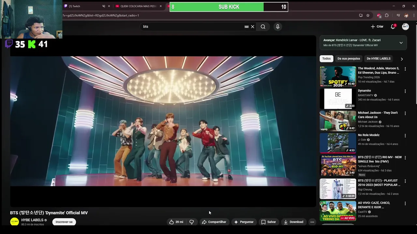Open options for BTS PLAYLIST 2016-2023
Viewport: 417px width, 234px height.
point(405,181)
